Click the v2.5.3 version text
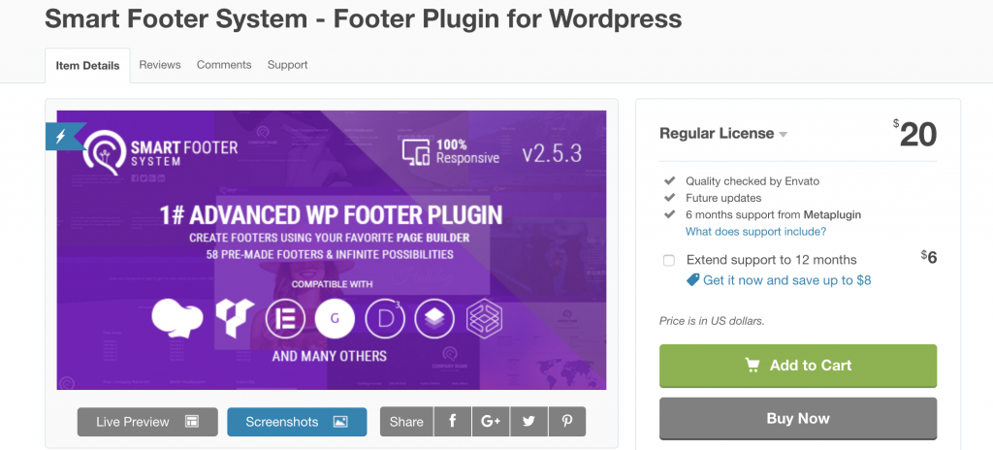Image resolution: width=993 pixels, height=450 pixels. [552, 153]
